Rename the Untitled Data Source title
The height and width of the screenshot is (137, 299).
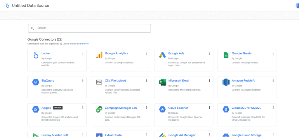pyautogui.click(x=30, y=6)
